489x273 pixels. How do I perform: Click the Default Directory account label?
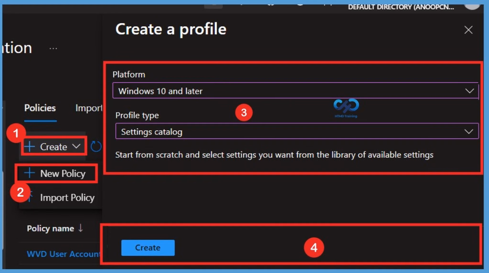click(x=401, y=7)
